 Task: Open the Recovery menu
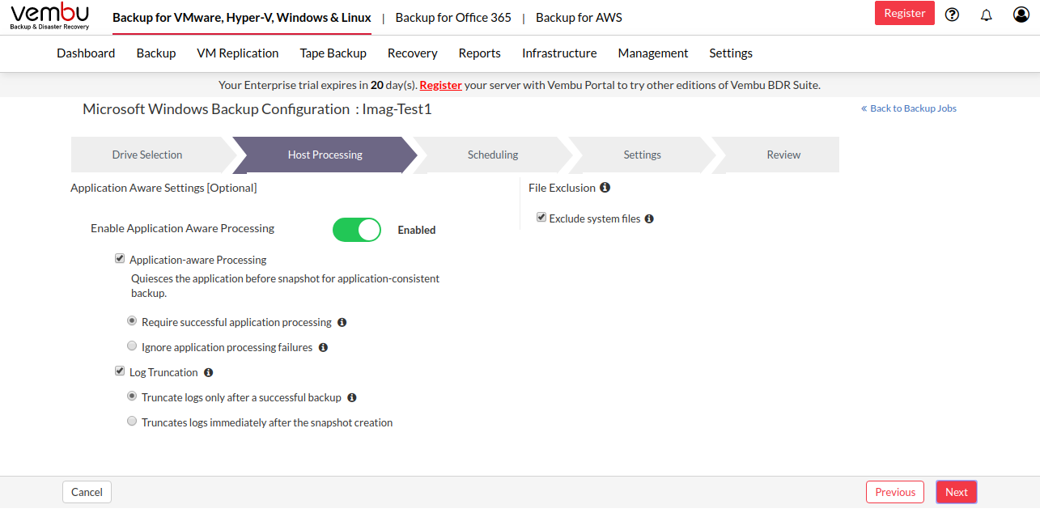pos(413,53)
